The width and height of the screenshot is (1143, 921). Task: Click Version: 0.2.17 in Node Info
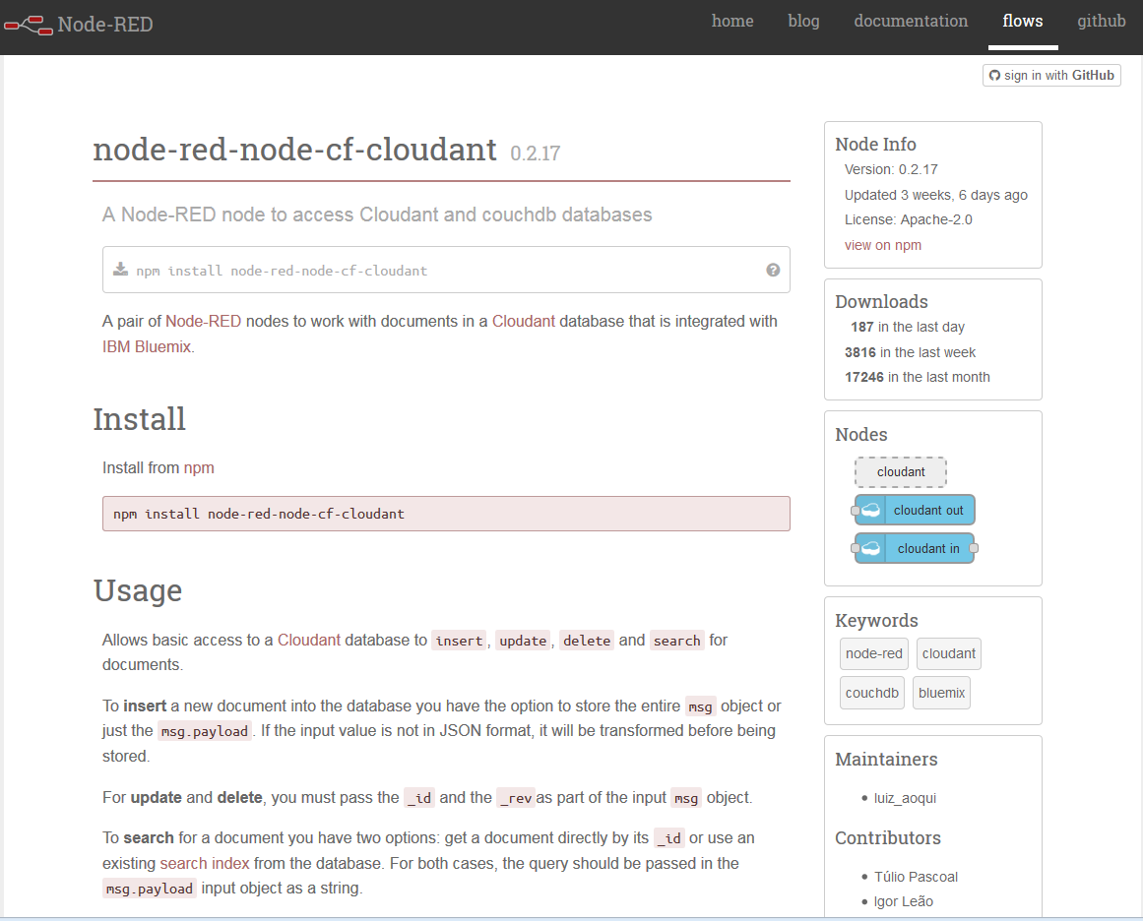coord(891,170)
